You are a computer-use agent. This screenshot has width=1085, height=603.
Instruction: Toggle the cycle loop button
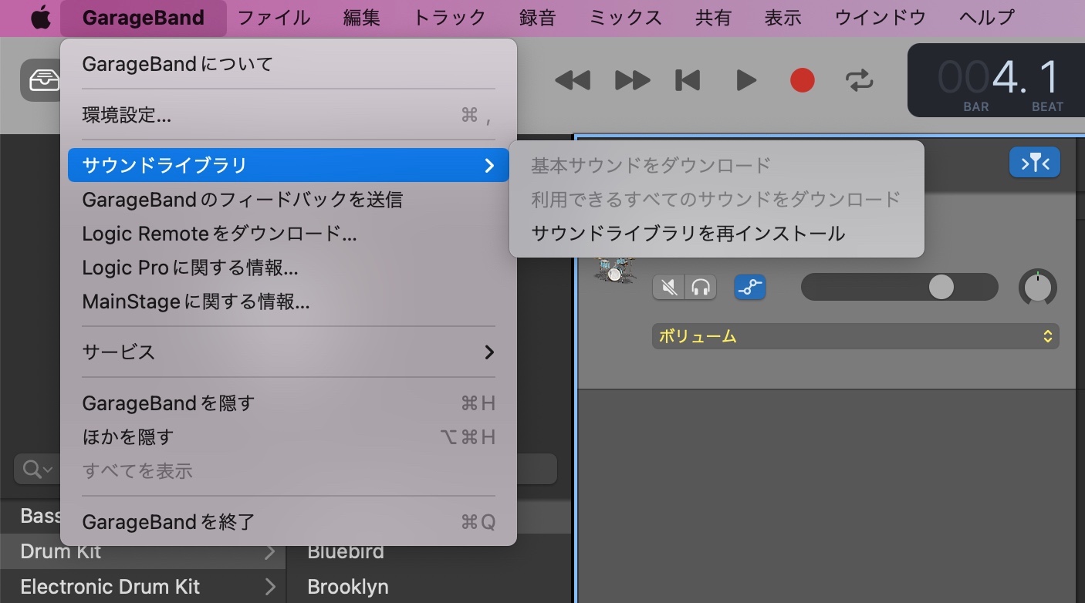coord(859,80)
